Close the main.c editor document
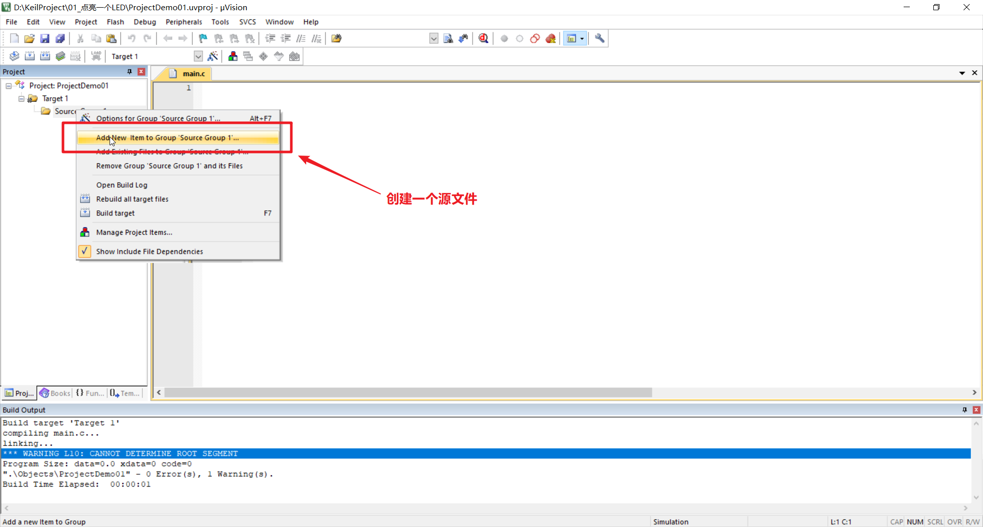 974,73
